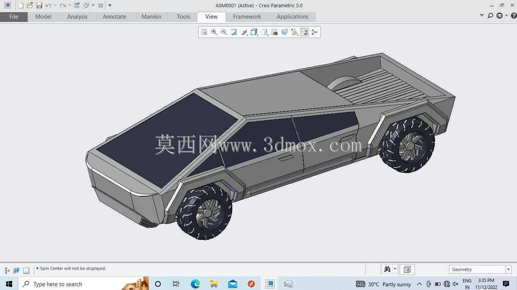Switch to the Analysis tab
The width and height of the screenshot is (517, 290).
click(77, 17)
